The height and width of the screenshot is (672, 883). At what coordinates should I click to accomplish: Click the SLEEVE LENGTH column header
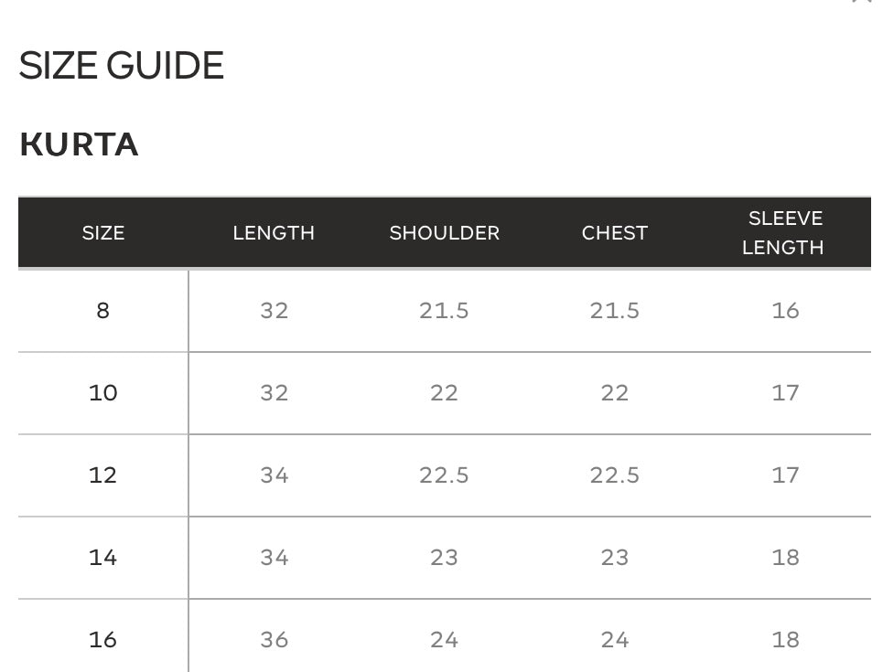(x=783, y=232)
